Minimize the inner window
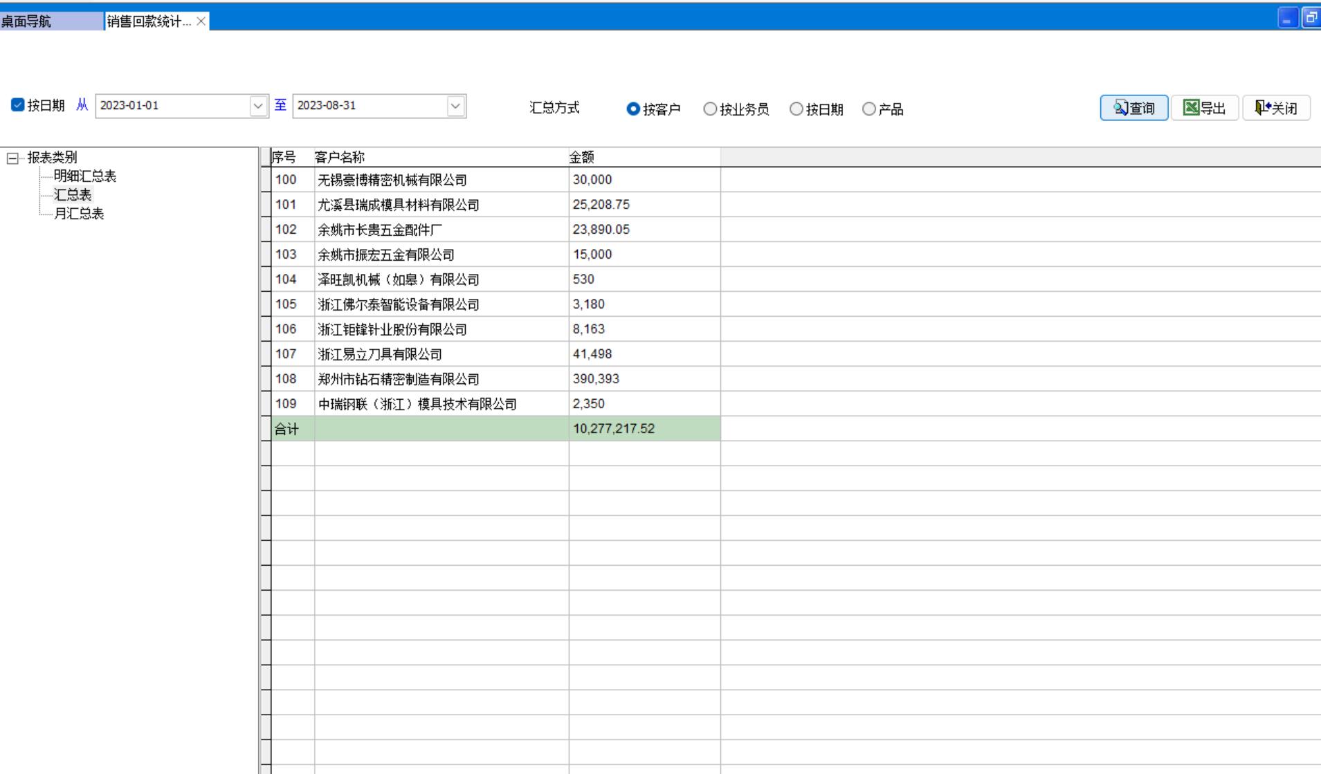This screenshot has width=1321, height=774. click(1287, 18)
